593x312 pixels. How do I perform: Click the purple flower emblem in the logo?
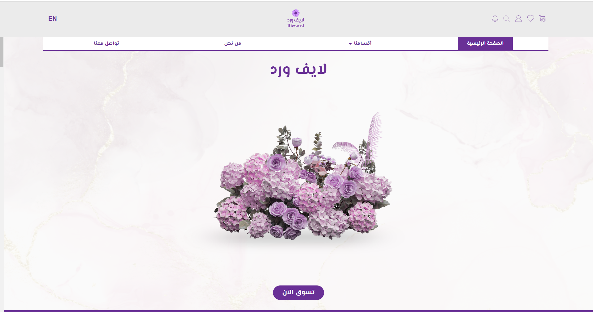pos(296,13)
